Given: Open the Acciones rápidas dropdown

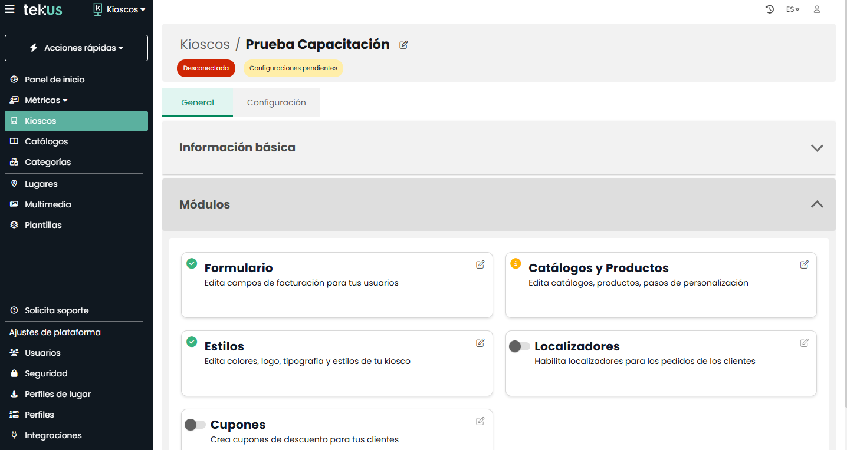Looking at the screenshot, I should 77,48.
